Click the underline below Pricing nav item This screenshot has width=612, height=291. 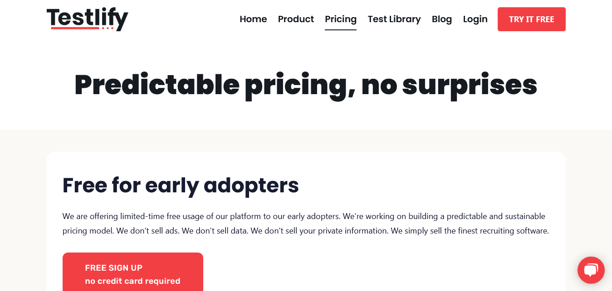pyautogui.click(x=340, y=30)
